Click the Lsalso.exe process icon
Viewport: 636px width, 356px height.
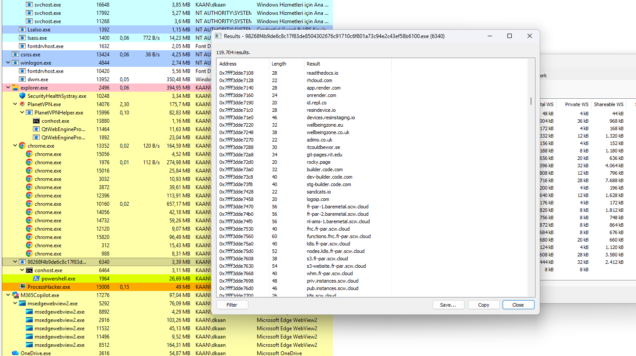tap(22, 29)
